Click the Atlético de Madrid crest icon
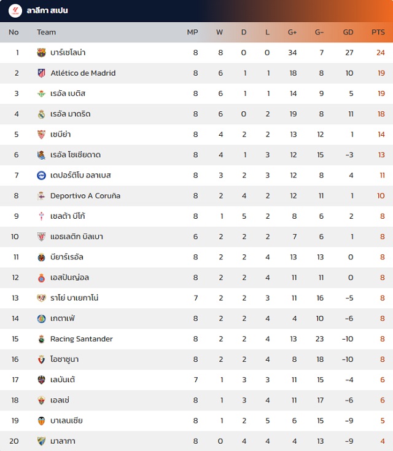The image size is (393, 451). pyautogui.click(x=41, y=73)
